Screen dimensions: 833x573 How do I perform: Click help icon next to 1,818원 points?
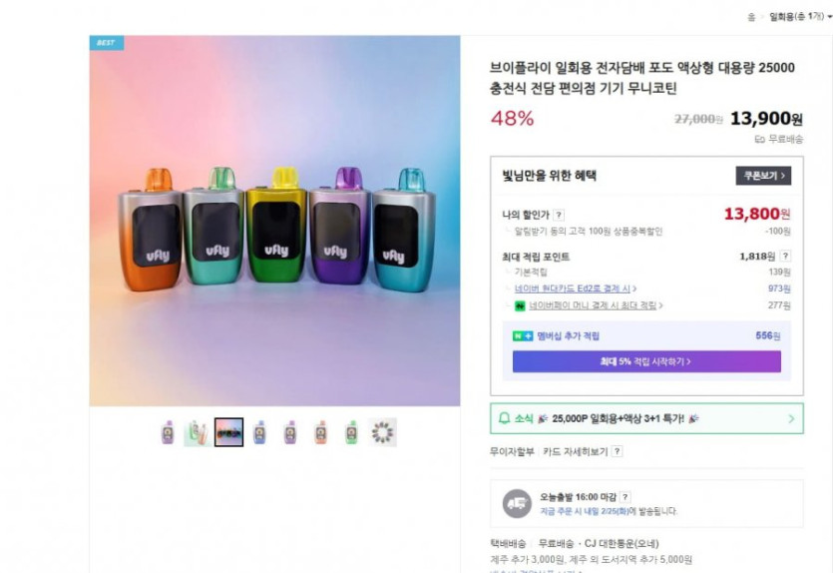tap(785, 257)
